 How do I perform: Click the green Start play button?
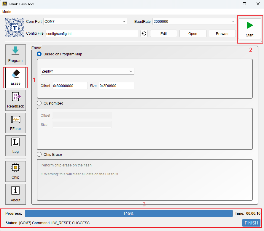coord(250,29)
